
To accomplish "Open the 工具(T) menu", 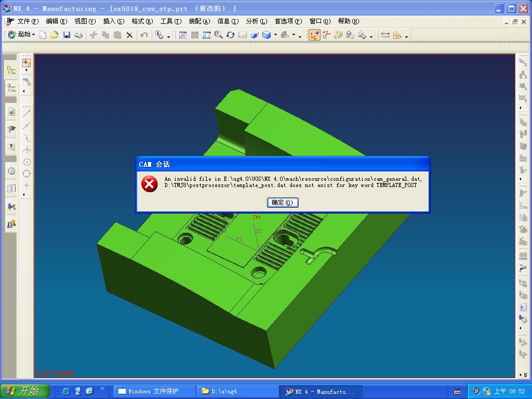I will (170, 21).
